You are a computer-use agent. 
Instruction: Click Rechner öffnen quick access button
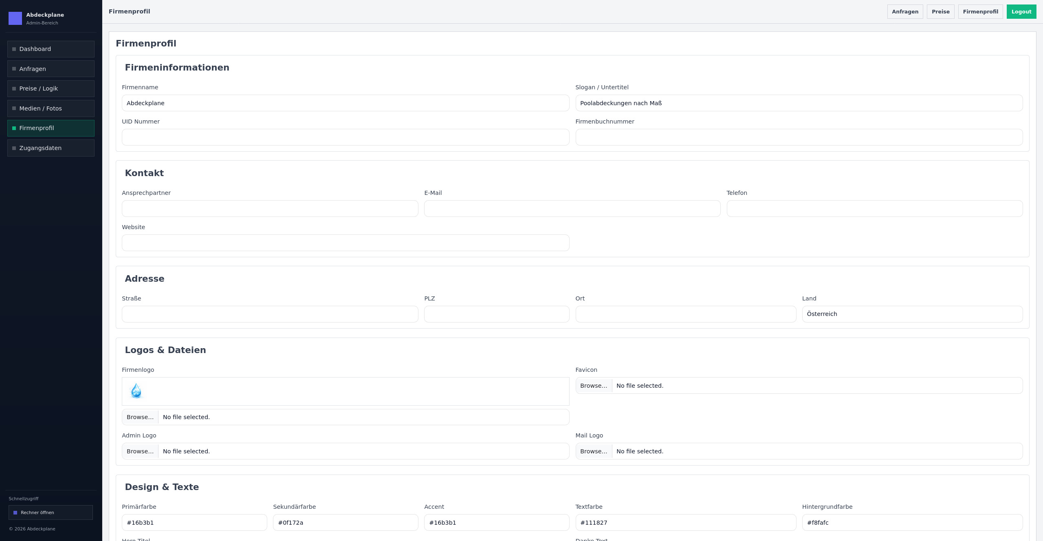tap(51, 512)
